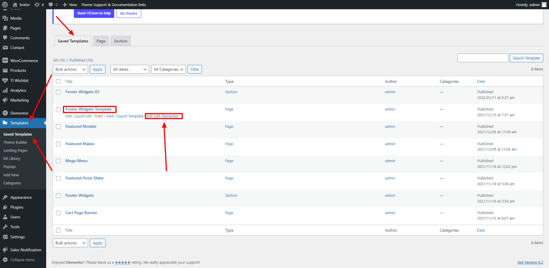Click the template search input field
Image resolution: width=549 pixels, height=268 pixels.
[x=483, y=58]
